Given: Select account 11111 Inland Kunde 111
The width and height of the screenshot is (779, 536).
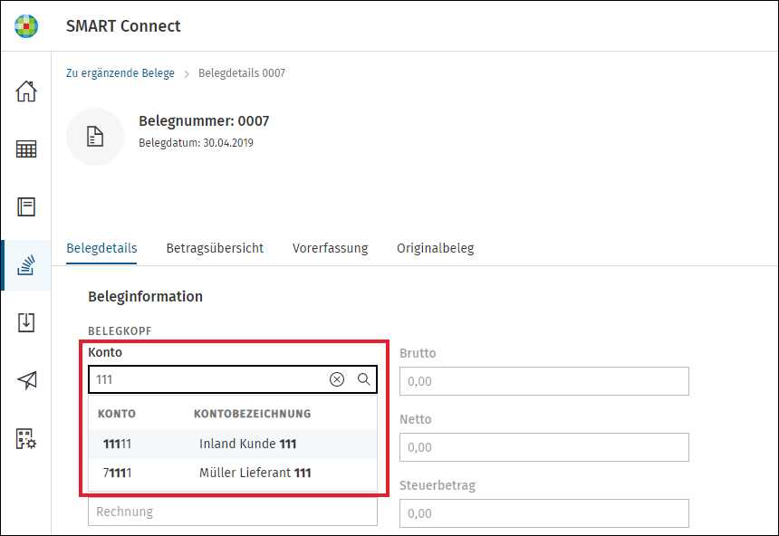Looking at the screenshot, I should [233, 444].
